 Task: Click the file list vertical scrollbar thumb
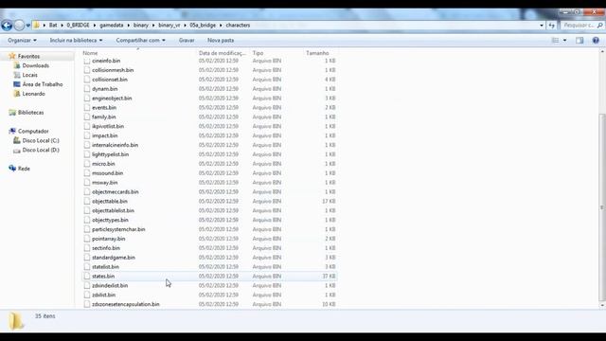pyautogui.click(x=602, y=207)
